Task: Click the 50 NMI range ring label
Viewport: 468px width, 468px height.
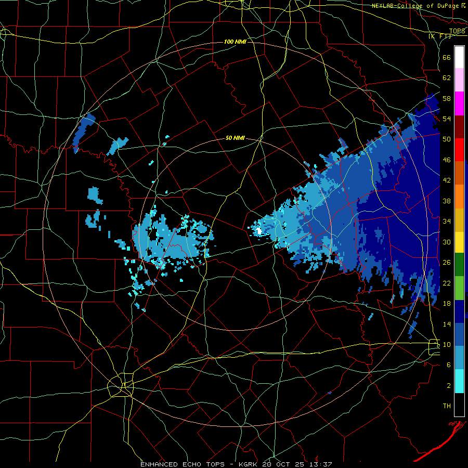Action: [235, 138]
